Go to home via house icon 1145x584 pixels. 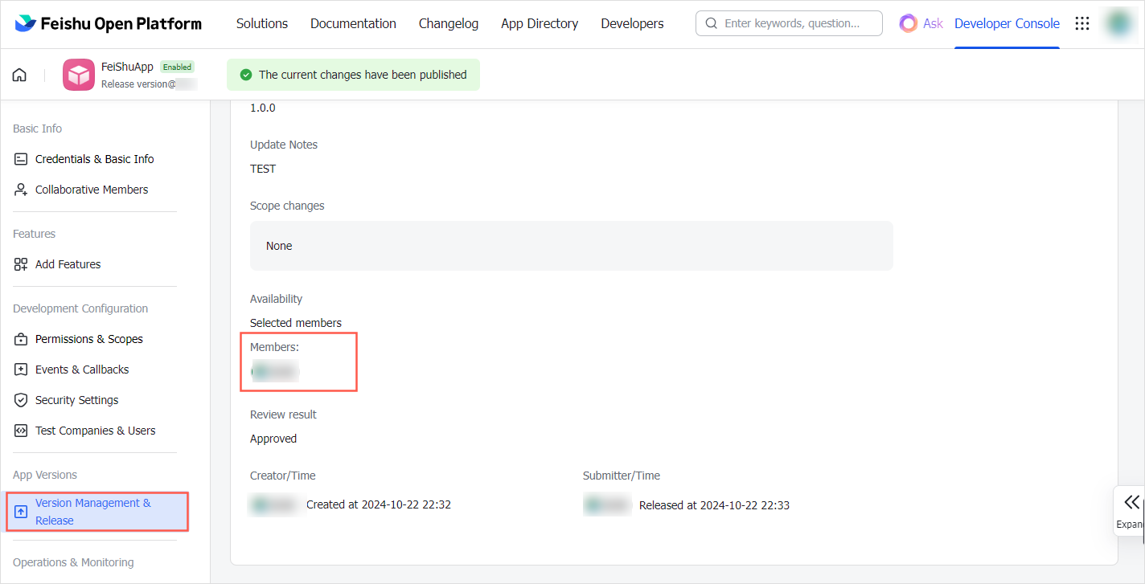coord(19,75)
